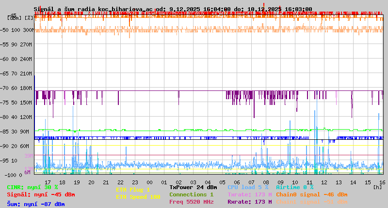Viewport: 388px width, 208px height.
Task: Click the 'Chain1 signal -51 dBm' legend label
Action: click(312, 202)
